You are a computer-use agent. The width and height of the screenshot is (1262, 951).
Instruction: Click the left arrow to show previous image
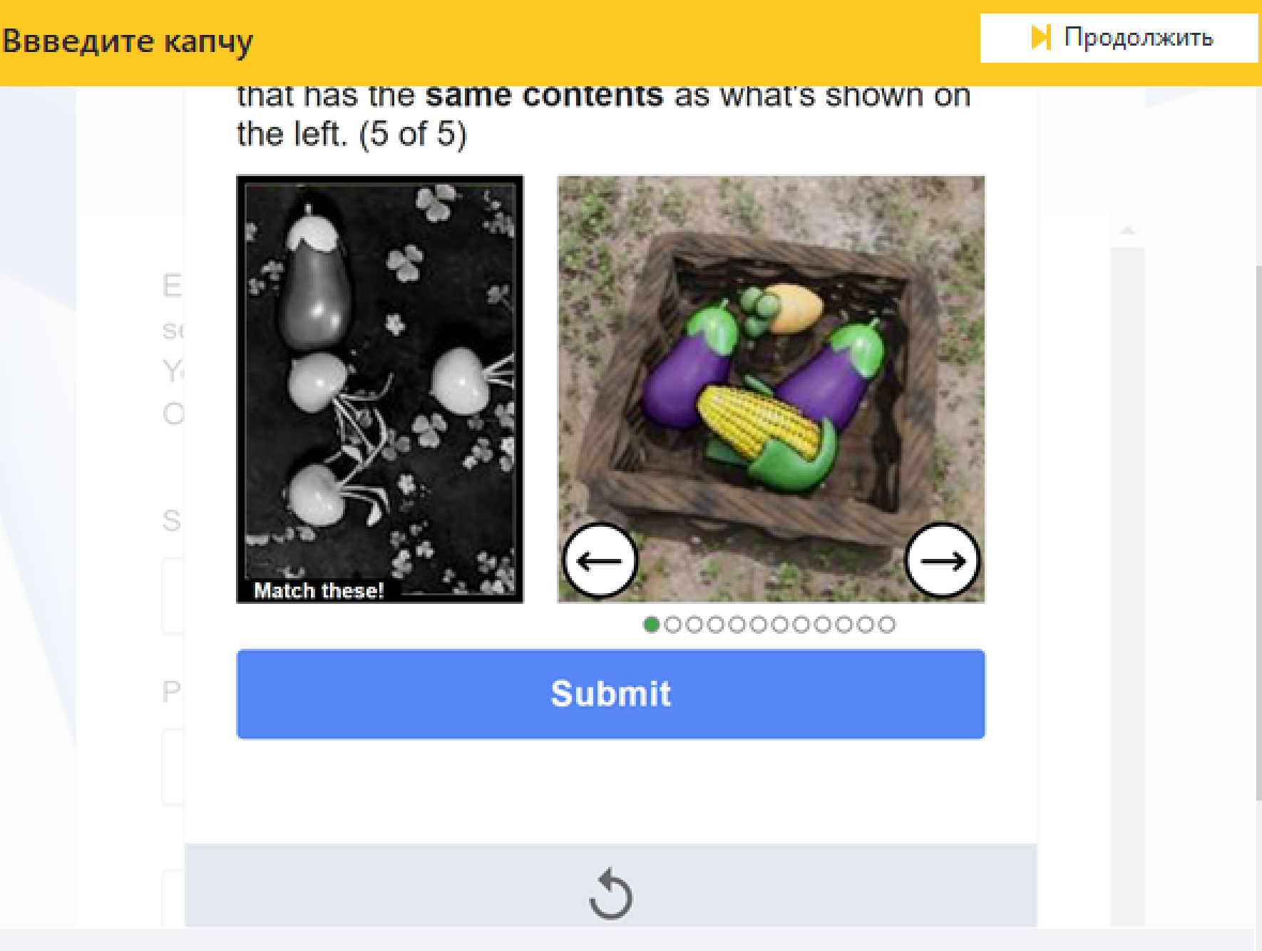[x=599, y=560]
